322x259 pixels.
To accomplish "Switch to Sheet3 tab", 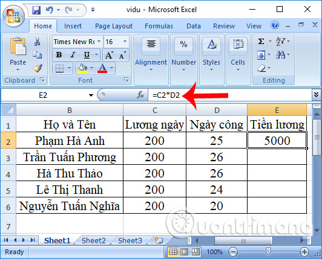I will click(130, 240).
